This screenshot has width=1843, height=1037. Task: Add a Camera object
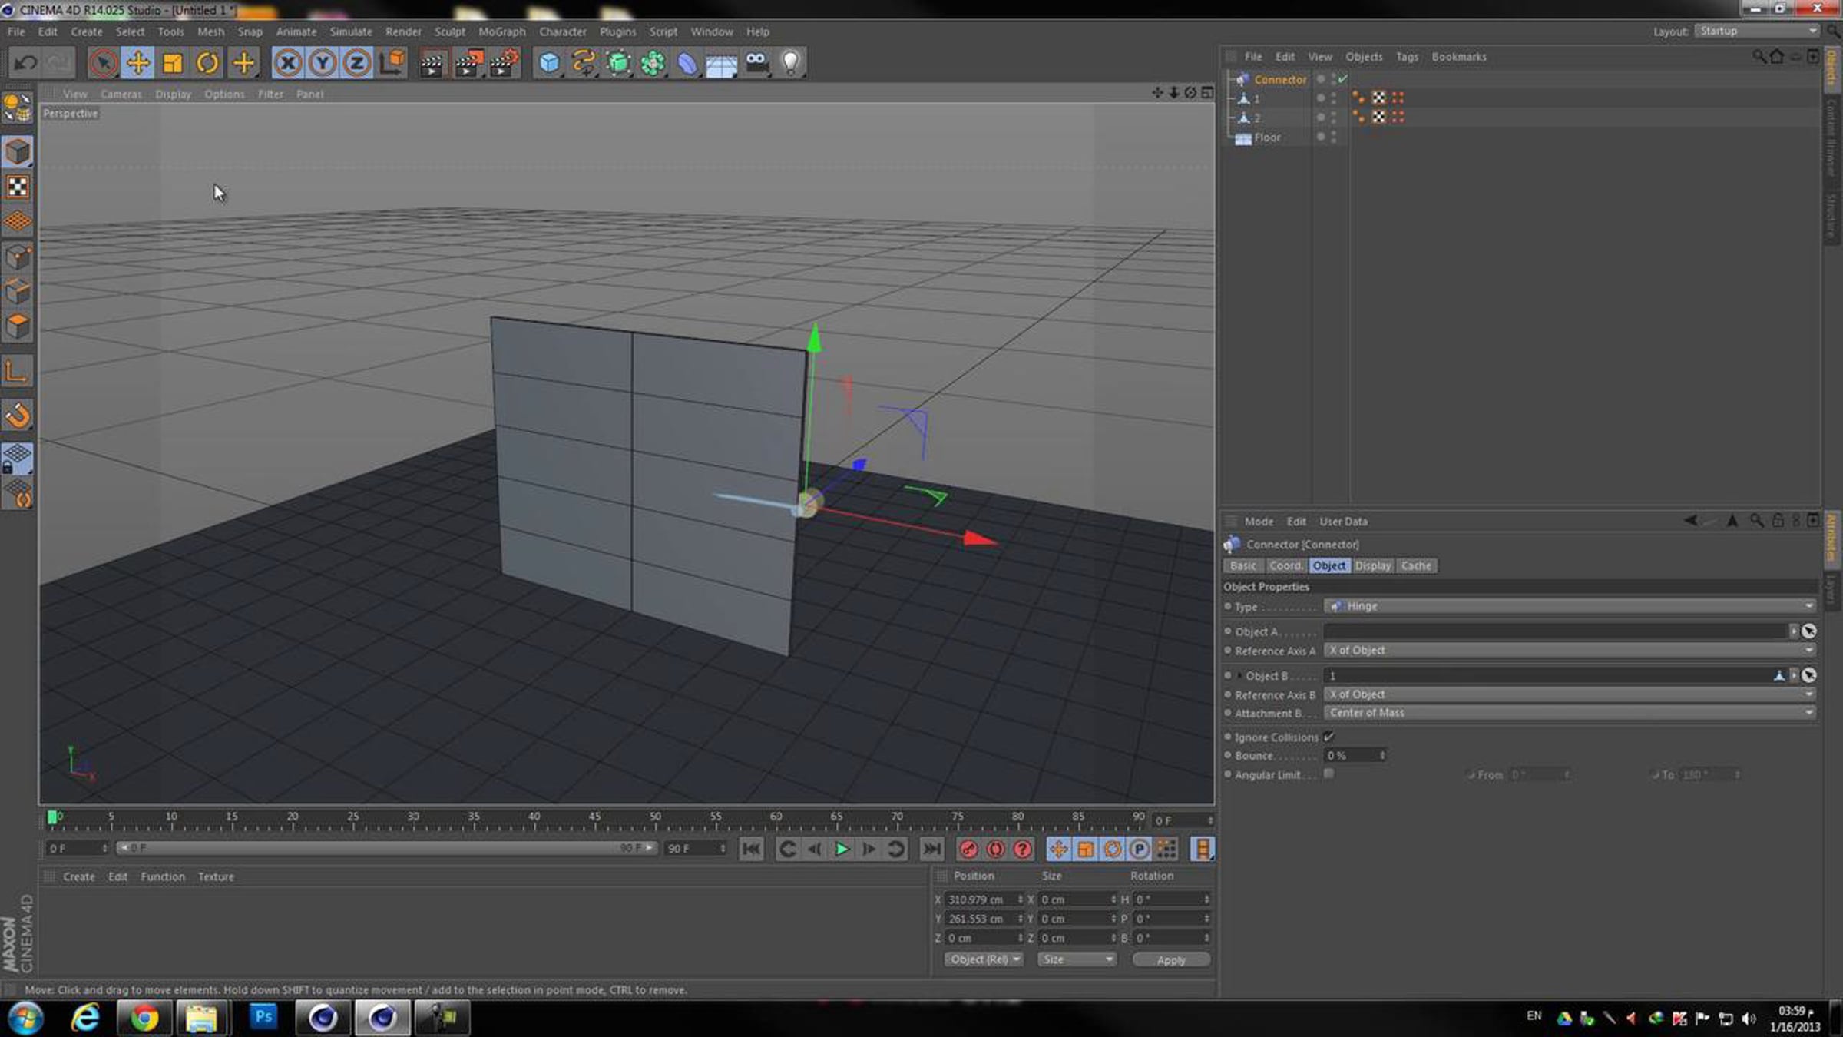point(756,63)
